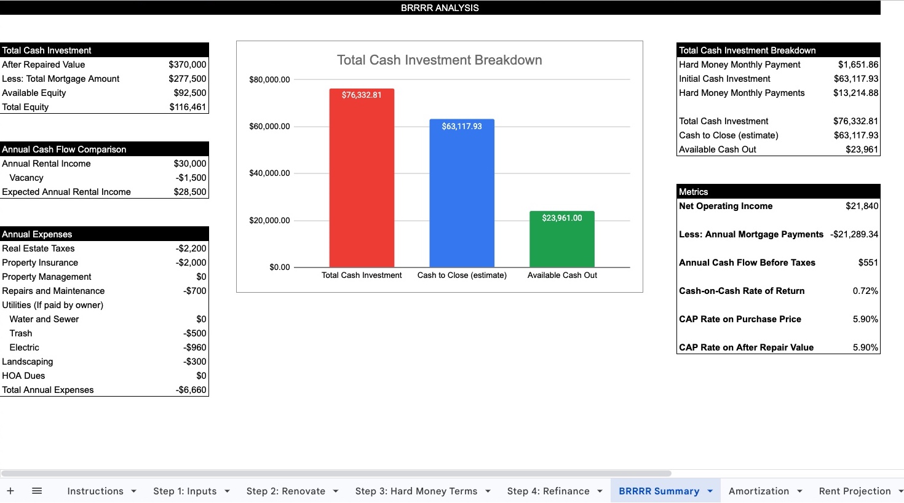
Task: Go to Step 2: Renovate sheet
Action: click(x=285, y=491)
